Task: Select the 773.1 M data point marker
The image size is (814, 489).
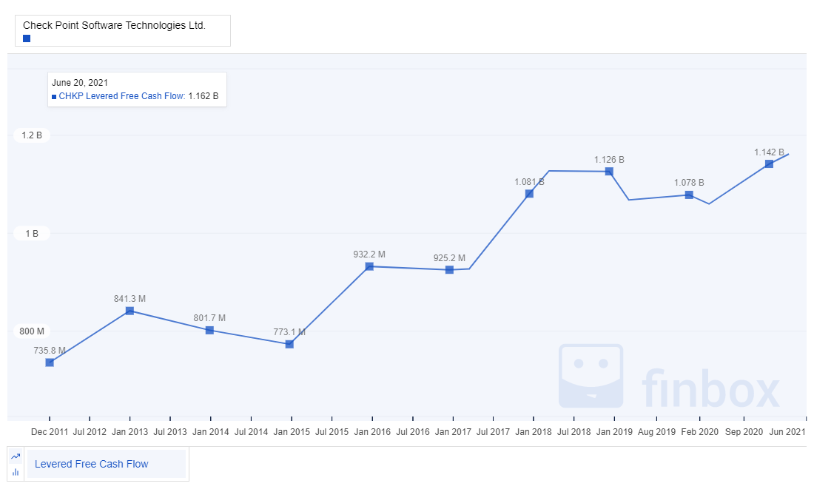Action: 289,344
